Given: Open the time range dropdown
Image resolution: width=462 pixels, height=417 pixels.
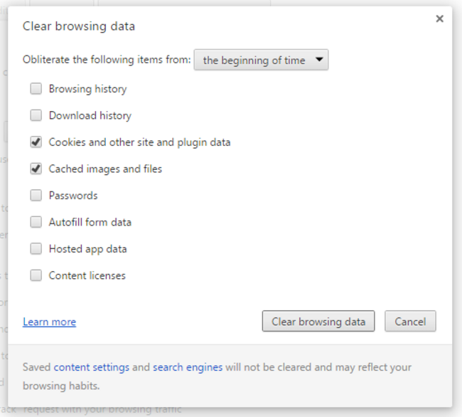Looking at the screenshot, I should coord(261,60).
